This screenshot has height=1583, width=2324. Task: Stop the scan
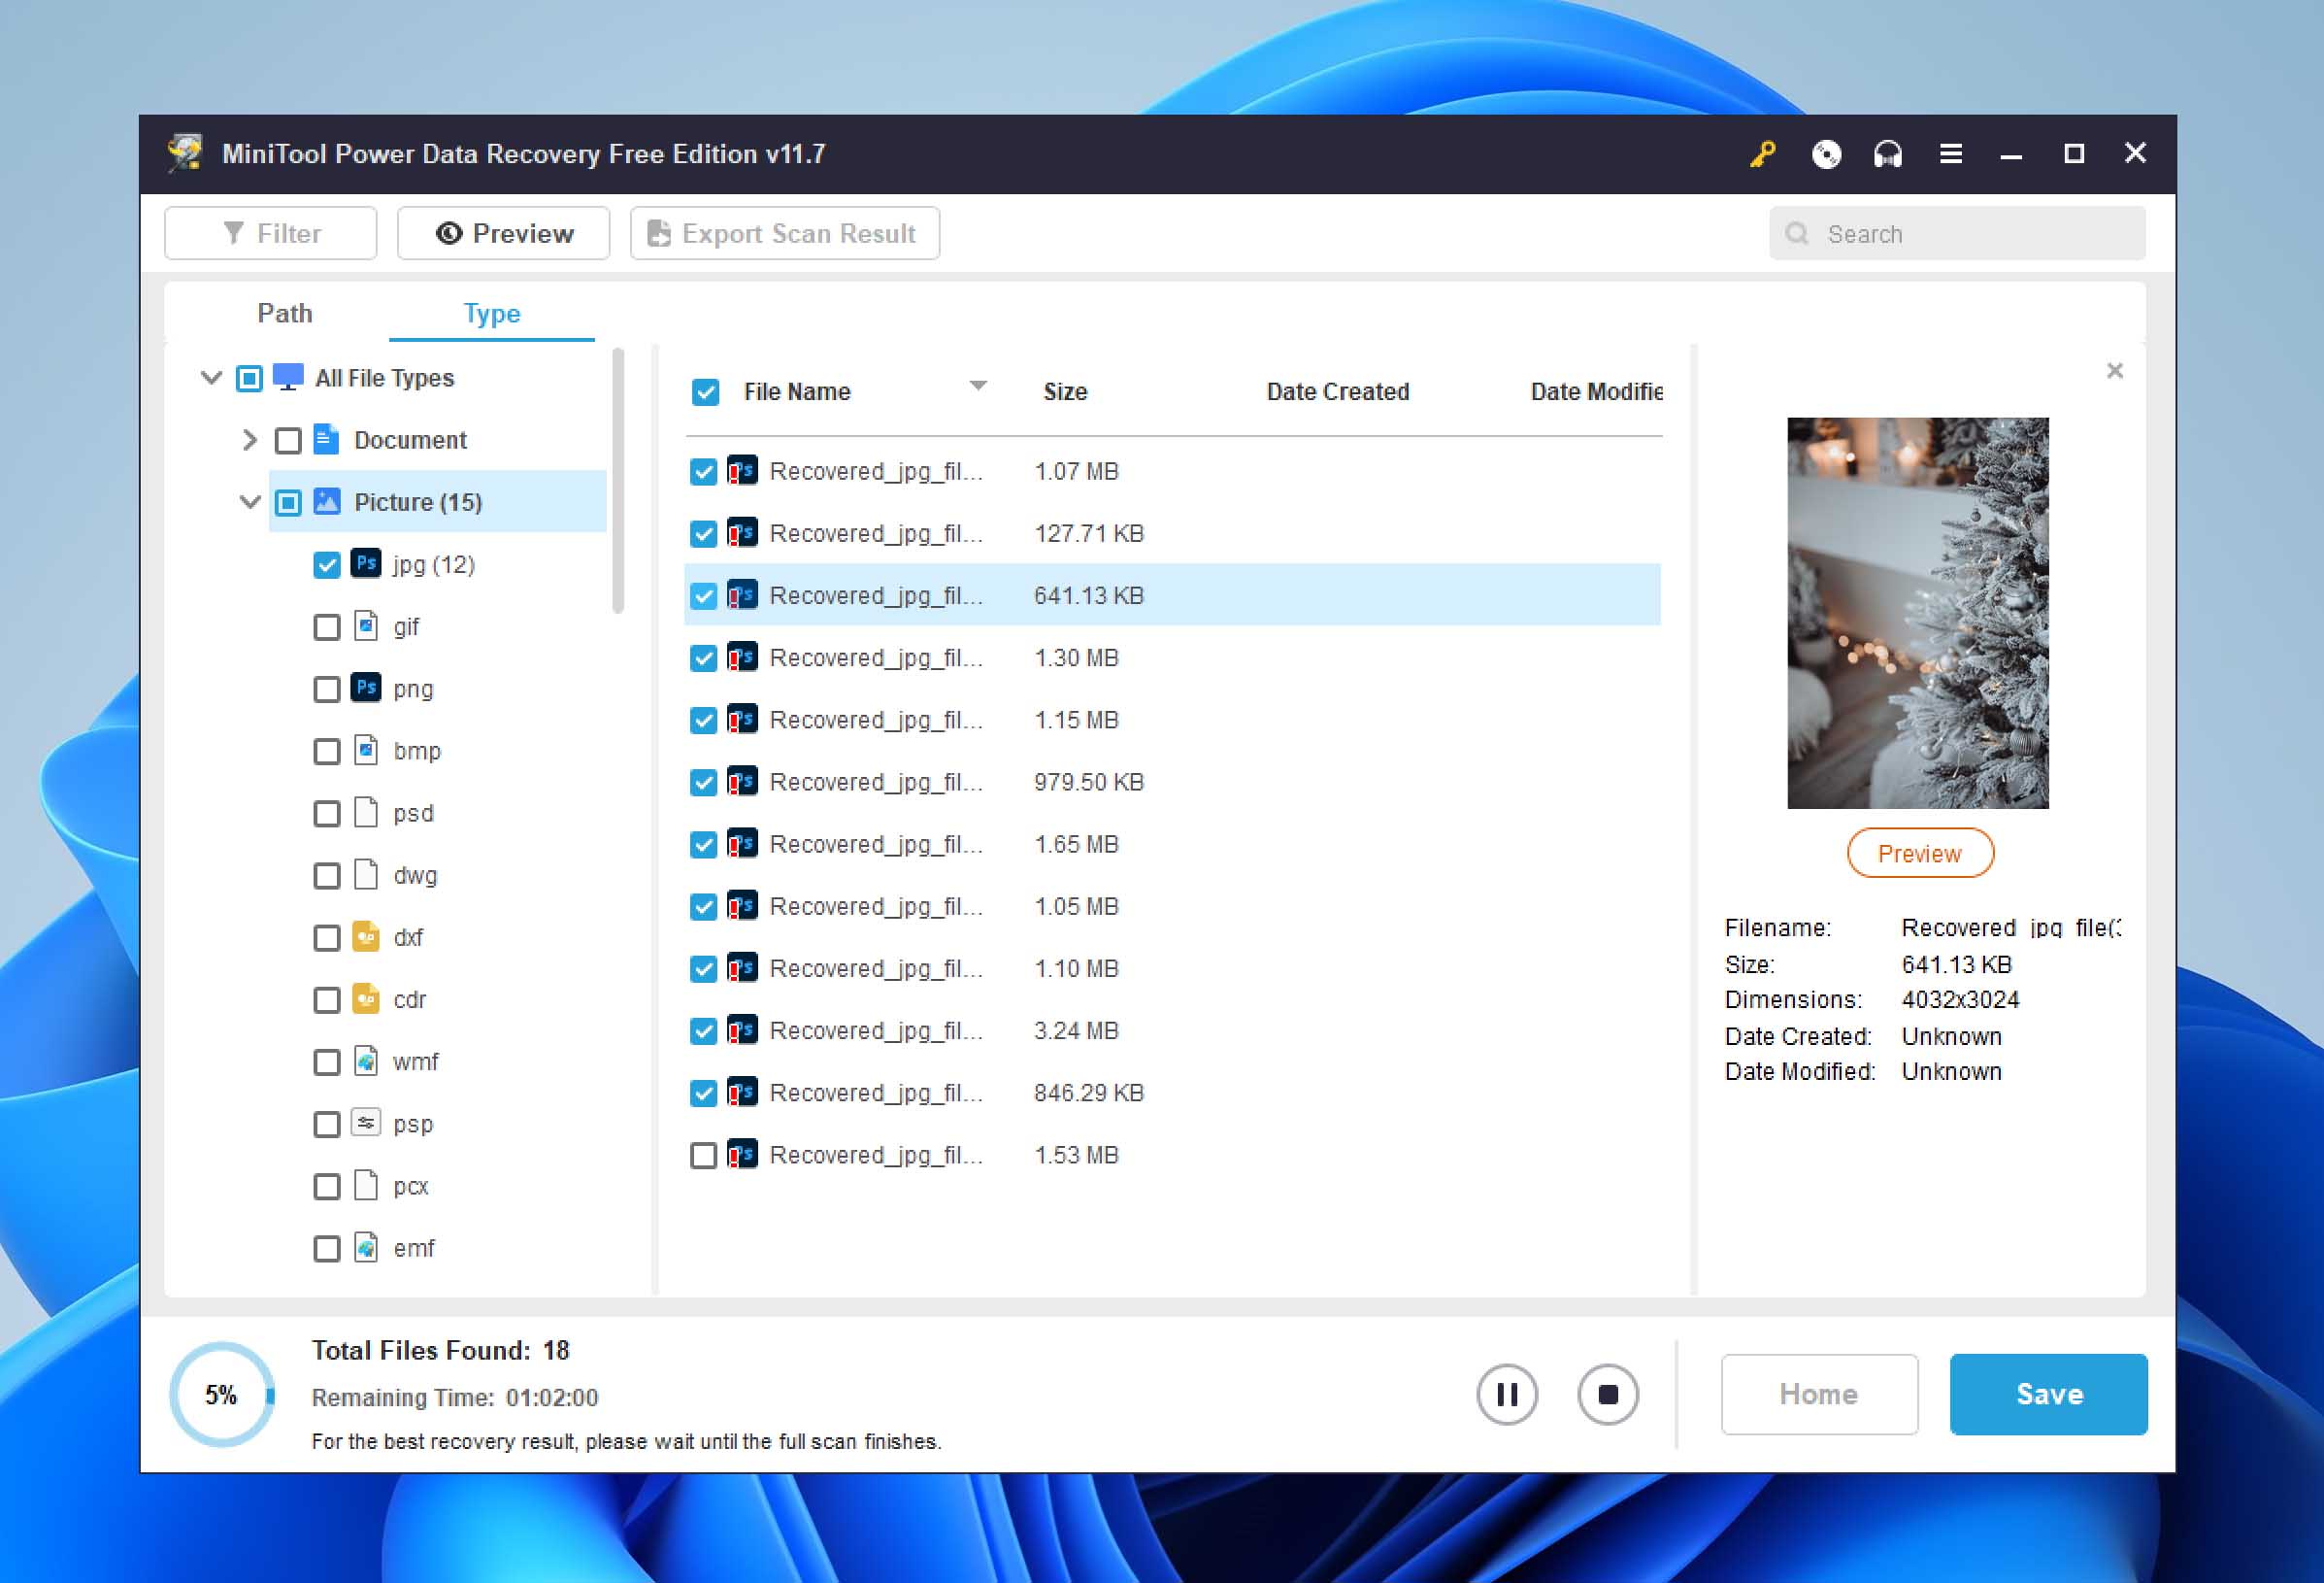(x=1608, y=1394)
